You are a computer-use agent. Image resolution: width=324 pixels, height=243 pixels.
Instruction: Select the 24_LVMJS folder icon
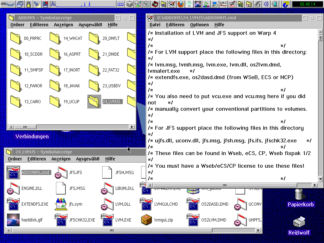click(x=94, y=102)
